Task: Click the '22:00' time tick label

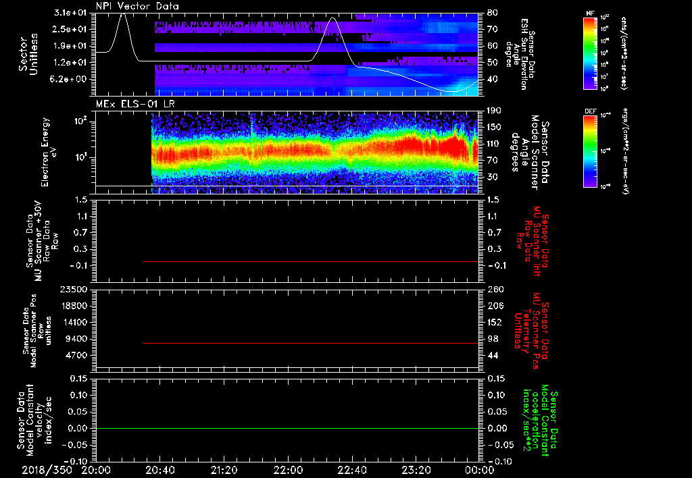Action: coord(288,470)
